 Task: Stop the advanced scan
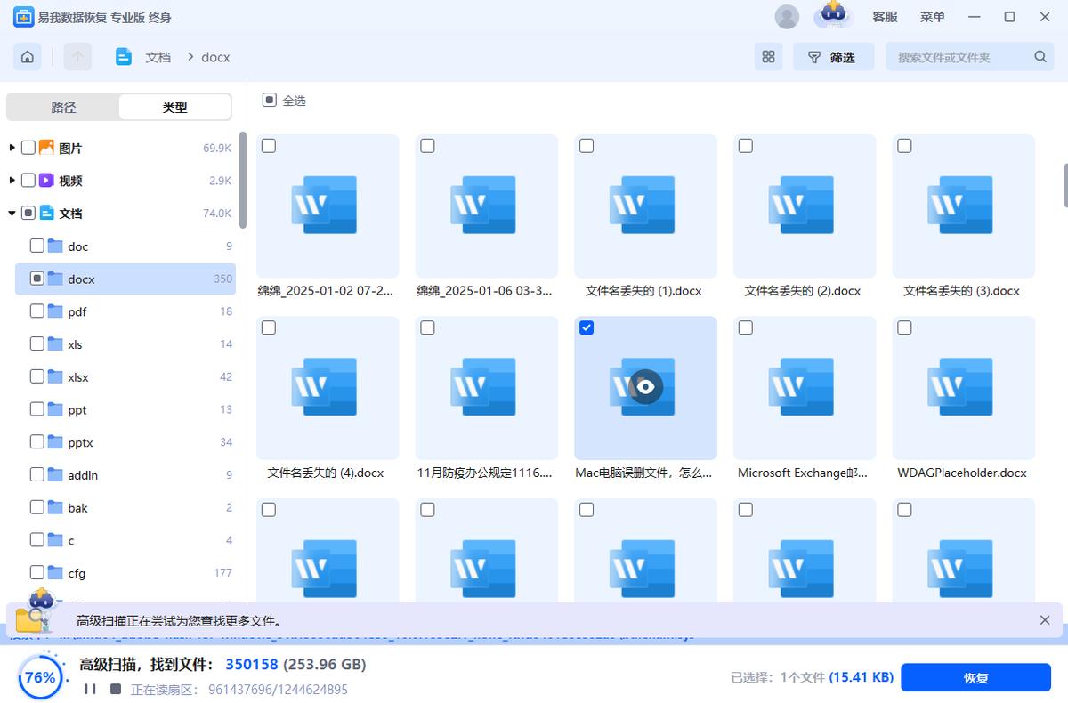point(116,689)
